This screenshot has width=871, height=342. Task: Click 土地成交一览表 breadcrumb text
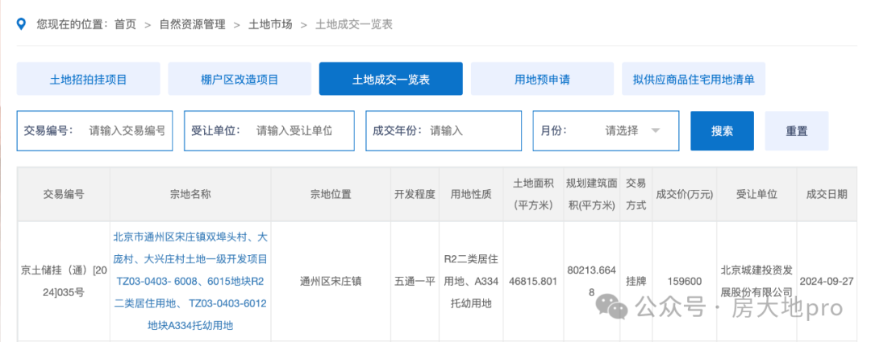click(354, 24)
